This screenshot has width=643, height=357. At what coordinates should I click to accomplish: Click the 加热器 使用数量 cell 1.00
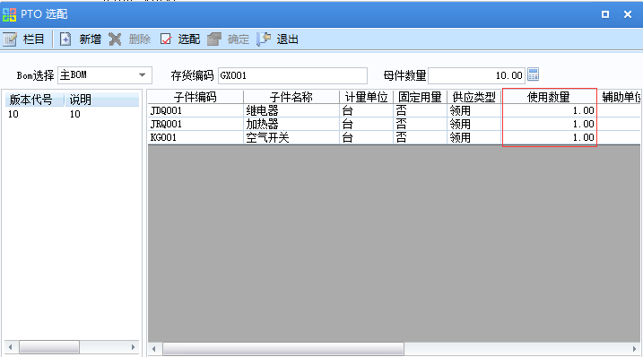point(549,124)
